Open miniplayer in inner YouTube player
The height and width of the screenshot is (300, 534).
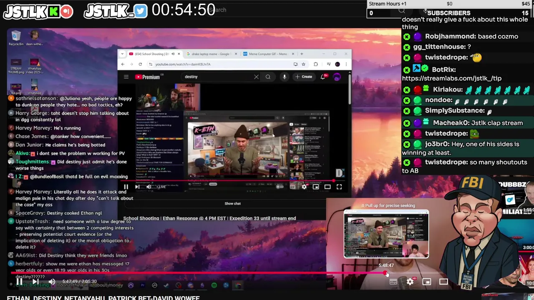(316, 187)
